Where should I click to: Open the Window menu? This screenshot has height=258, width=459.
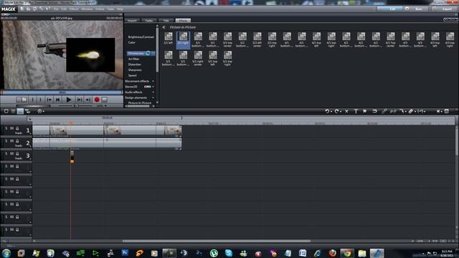tap(87, 9)
